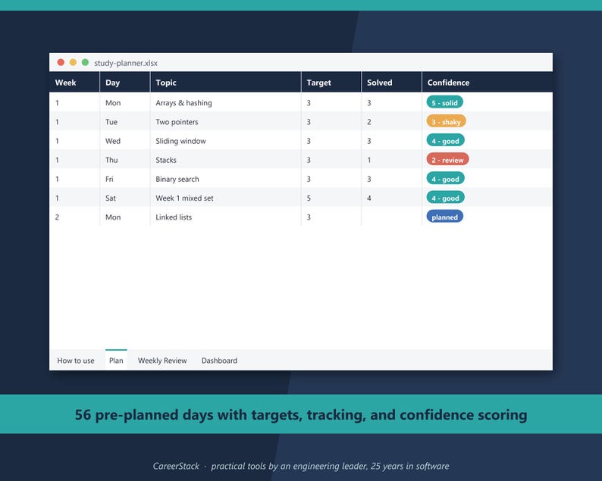602x481 pixels.
Task: Click the red '2 - review' badge
Action: point(447,160)
